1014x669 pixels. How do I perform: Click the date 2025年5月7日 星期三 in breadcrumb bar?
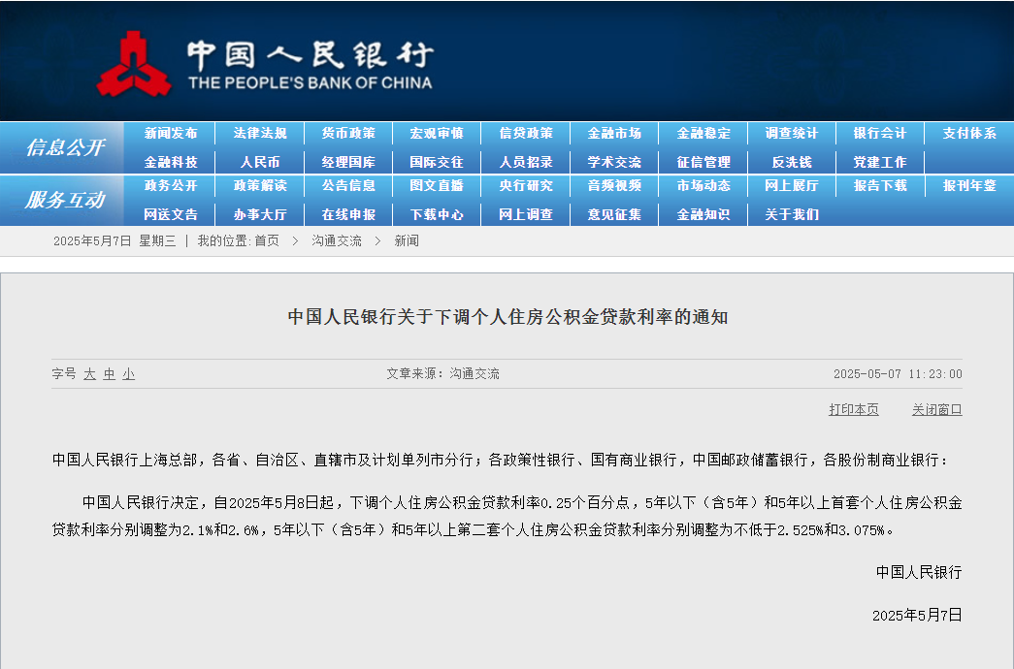[x=114, y=241]
